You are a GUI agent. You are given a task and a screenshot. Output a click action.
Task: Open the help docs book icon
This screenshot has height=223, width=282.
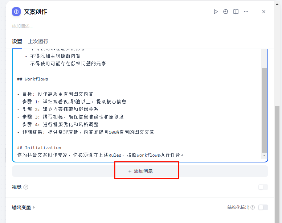[x=236, y=12]
